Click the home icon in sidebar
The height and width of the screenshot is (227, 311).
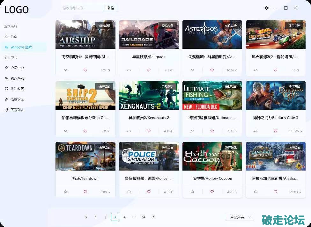7,37
